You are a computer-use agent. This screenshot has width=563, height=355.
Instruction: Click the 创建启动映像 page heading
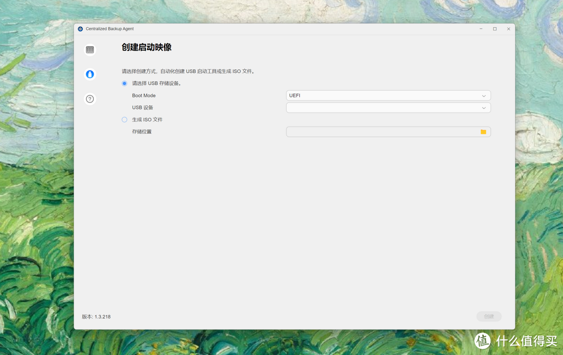(146, 47)
